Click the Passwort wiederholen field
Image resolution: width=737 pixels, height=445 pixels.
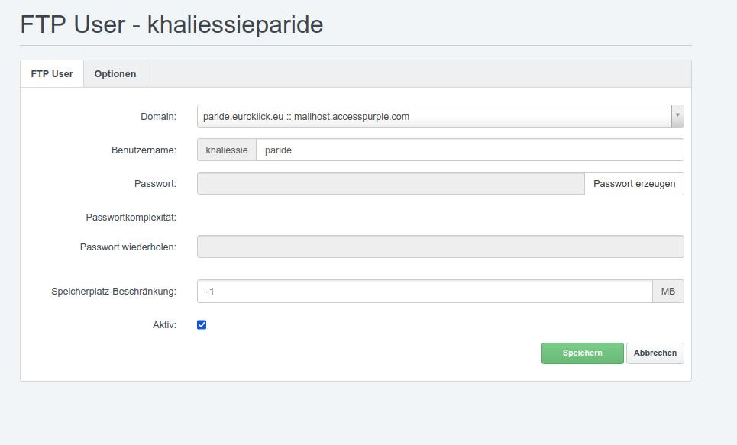tap(441, 247)
